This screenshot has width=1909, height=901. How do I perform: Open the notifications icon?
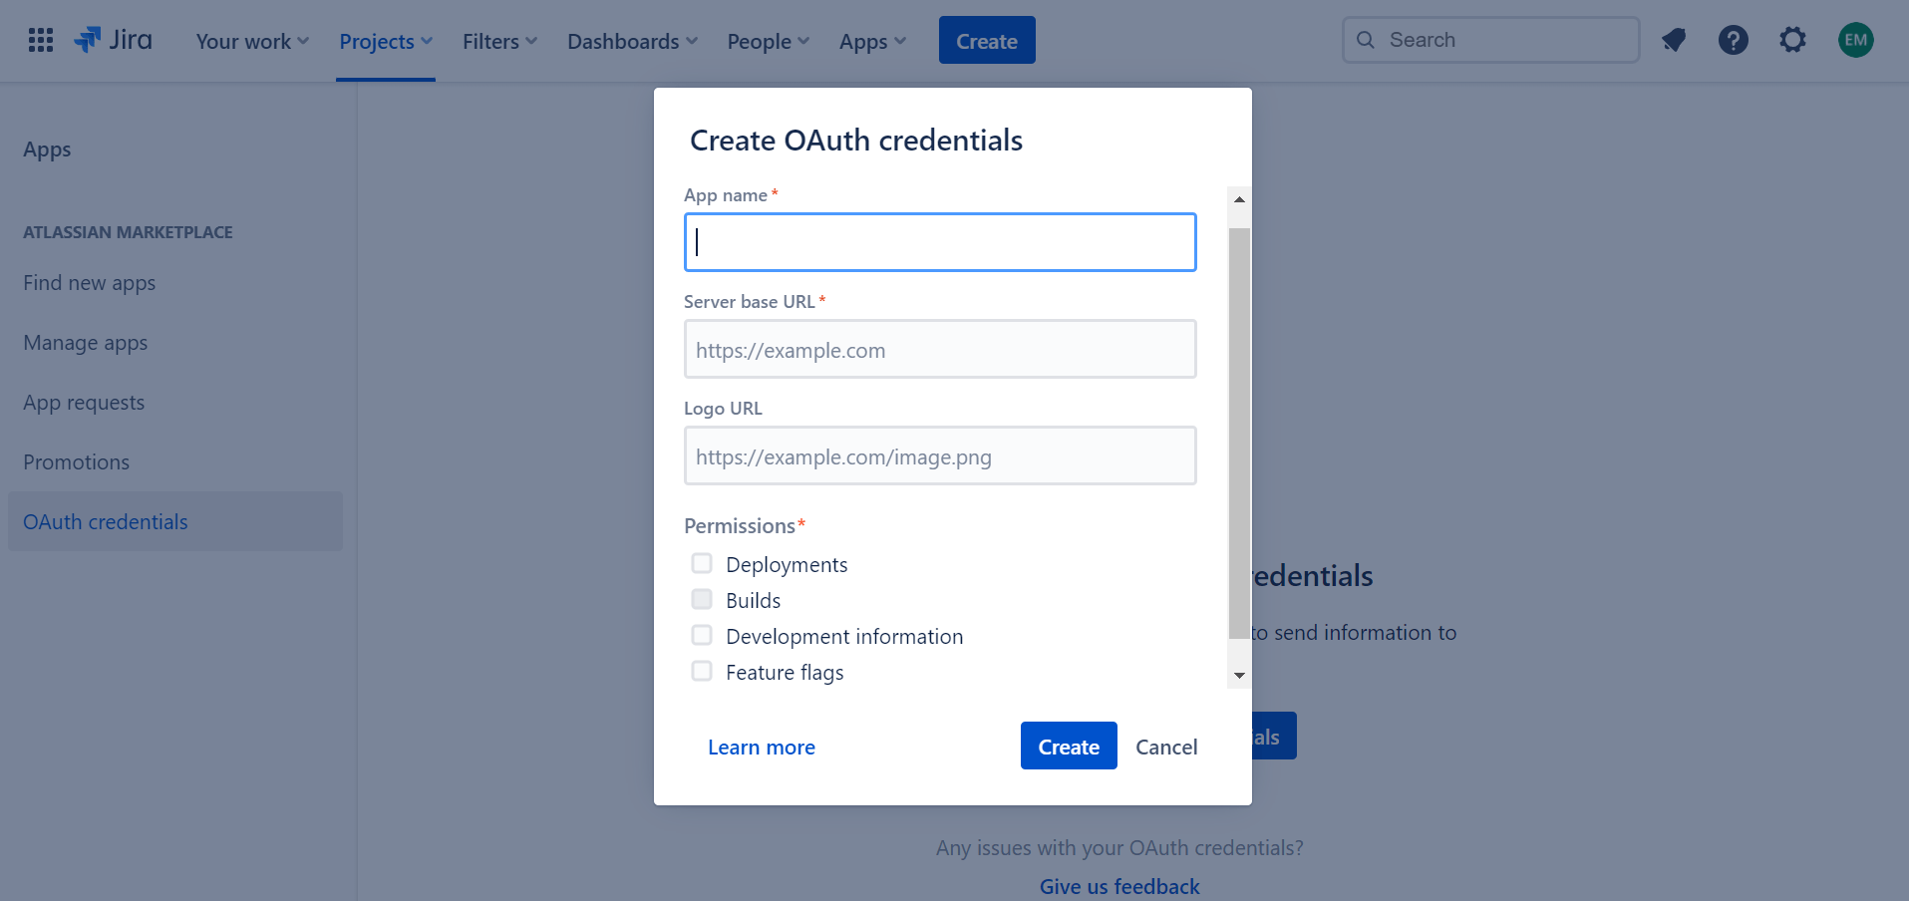click(x=1674, y=40)
